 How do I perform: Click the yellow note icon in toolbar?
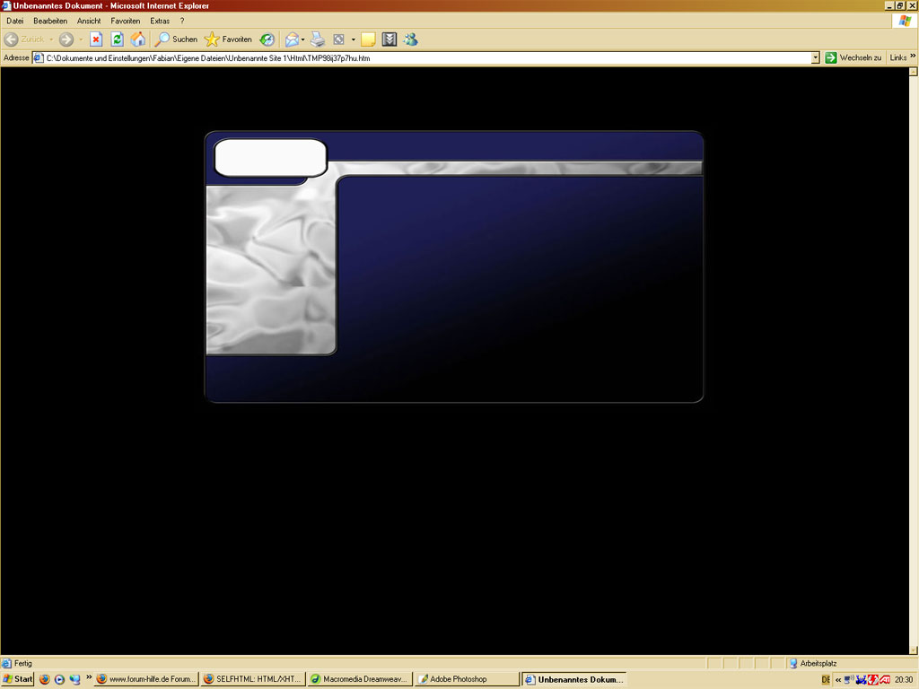[x=368, y=39]
